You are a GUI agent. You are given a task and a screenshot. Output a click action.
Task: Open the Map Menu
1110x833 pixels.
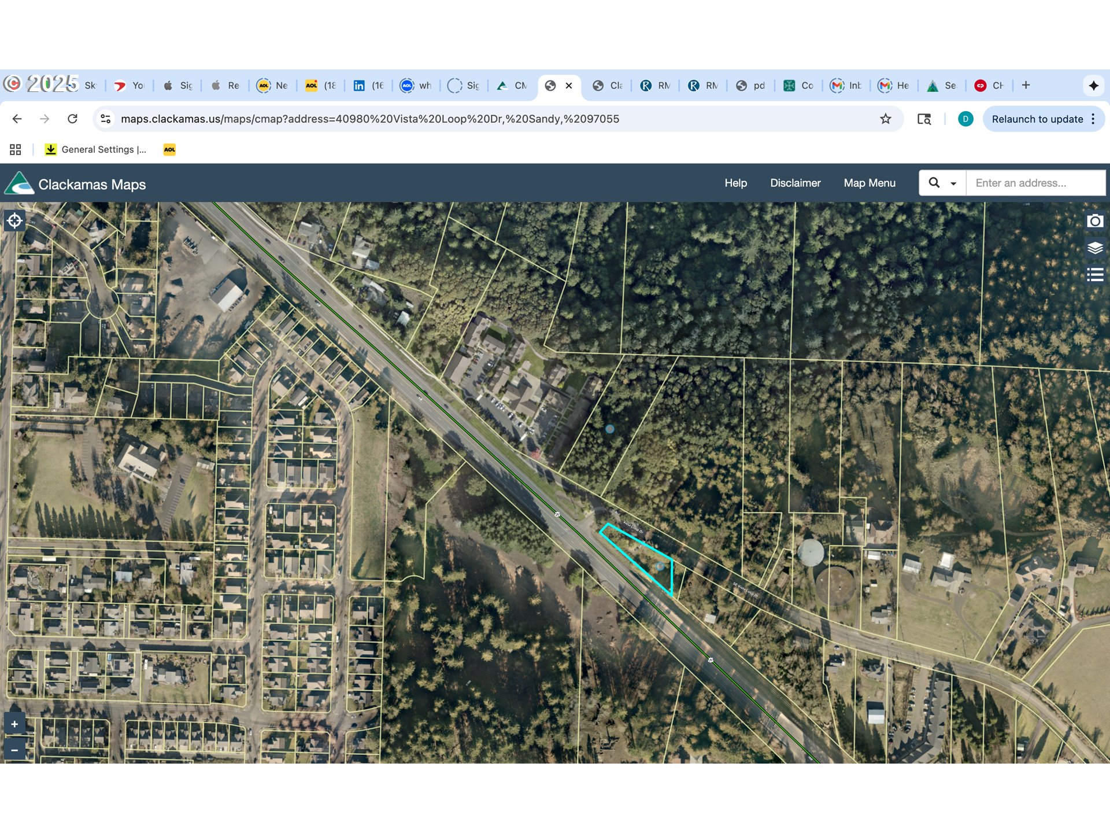(x=869, y=183)
